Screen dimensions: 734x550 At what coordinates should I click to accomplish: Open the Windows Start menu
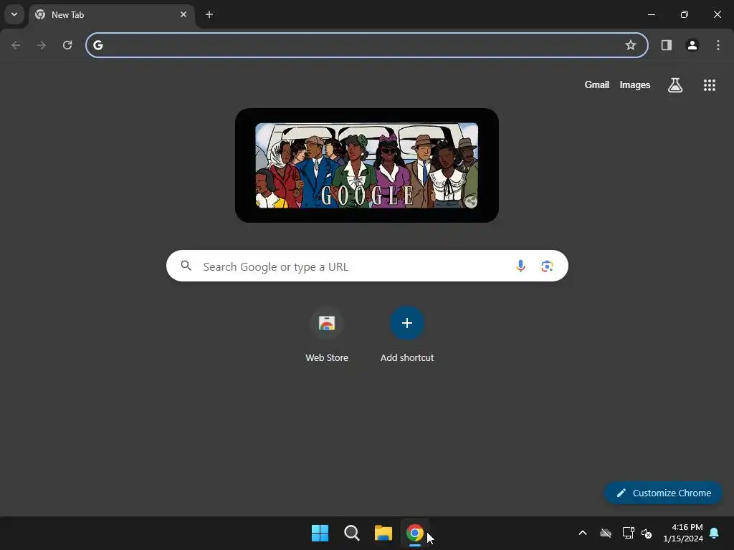point(320,533)
